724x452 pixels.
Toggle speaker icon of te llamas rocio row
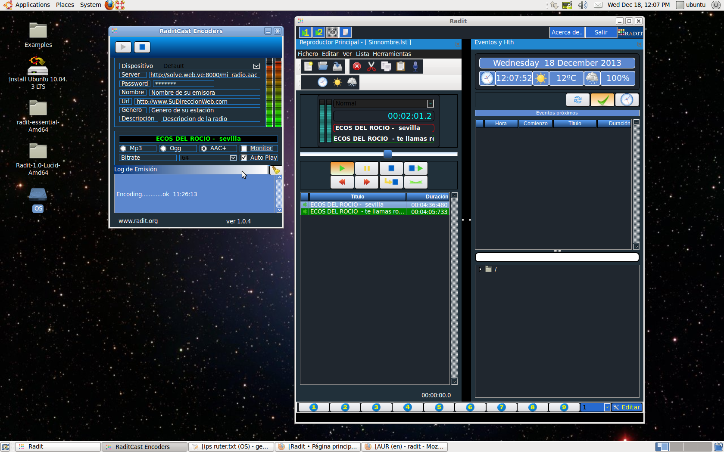[305, 212]
